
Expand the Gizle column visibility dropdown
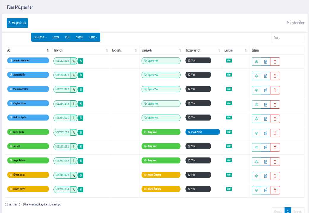click(93, 37)
